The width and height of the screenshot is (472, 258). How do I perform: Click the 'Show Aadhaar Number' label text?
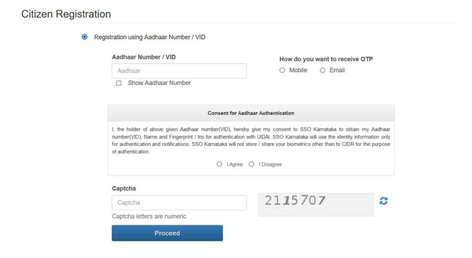(x=159, y=83)
